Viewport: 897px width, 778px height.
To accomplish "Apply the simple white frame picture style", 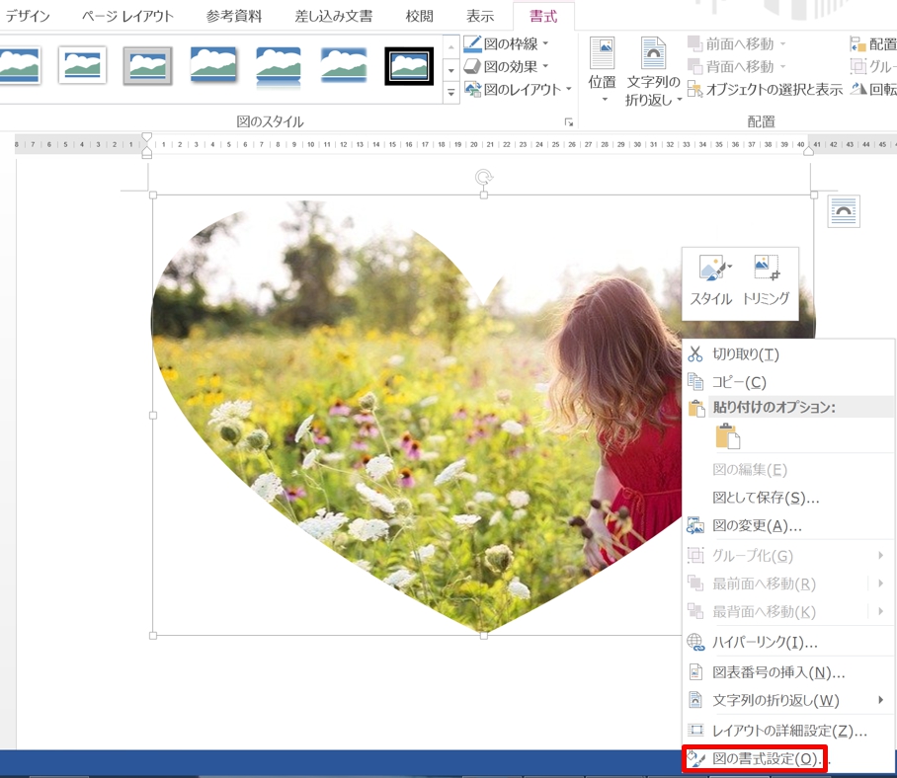I will click(x=82, y=66).
